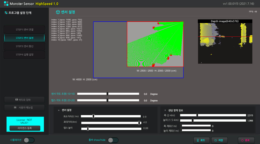Click the 폭 (2-4m) slider handle
The width and height of the screenshot is (260, 144).
[197, 115]
